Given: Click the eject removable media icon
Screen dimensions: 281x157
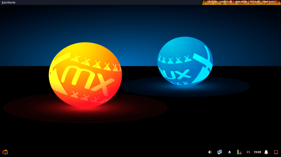Looking at the screenshot, I should (230, 152).
